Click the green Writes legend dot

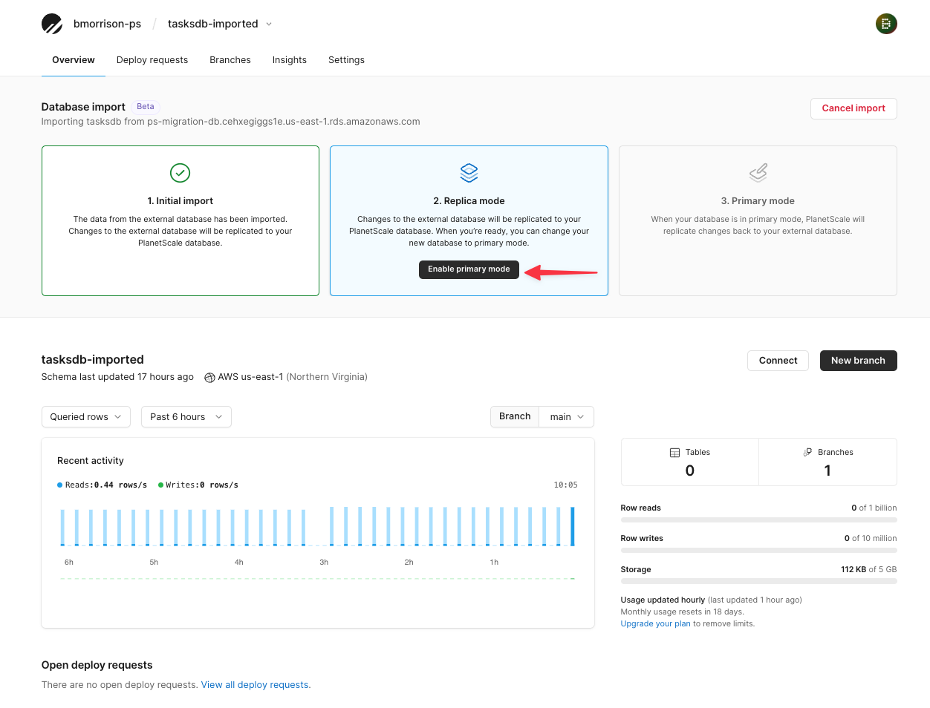tap(160, 485)
